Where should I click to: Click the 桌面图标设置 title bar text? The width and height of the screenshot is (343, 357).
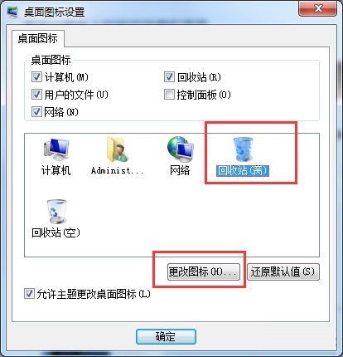(54, 12)
